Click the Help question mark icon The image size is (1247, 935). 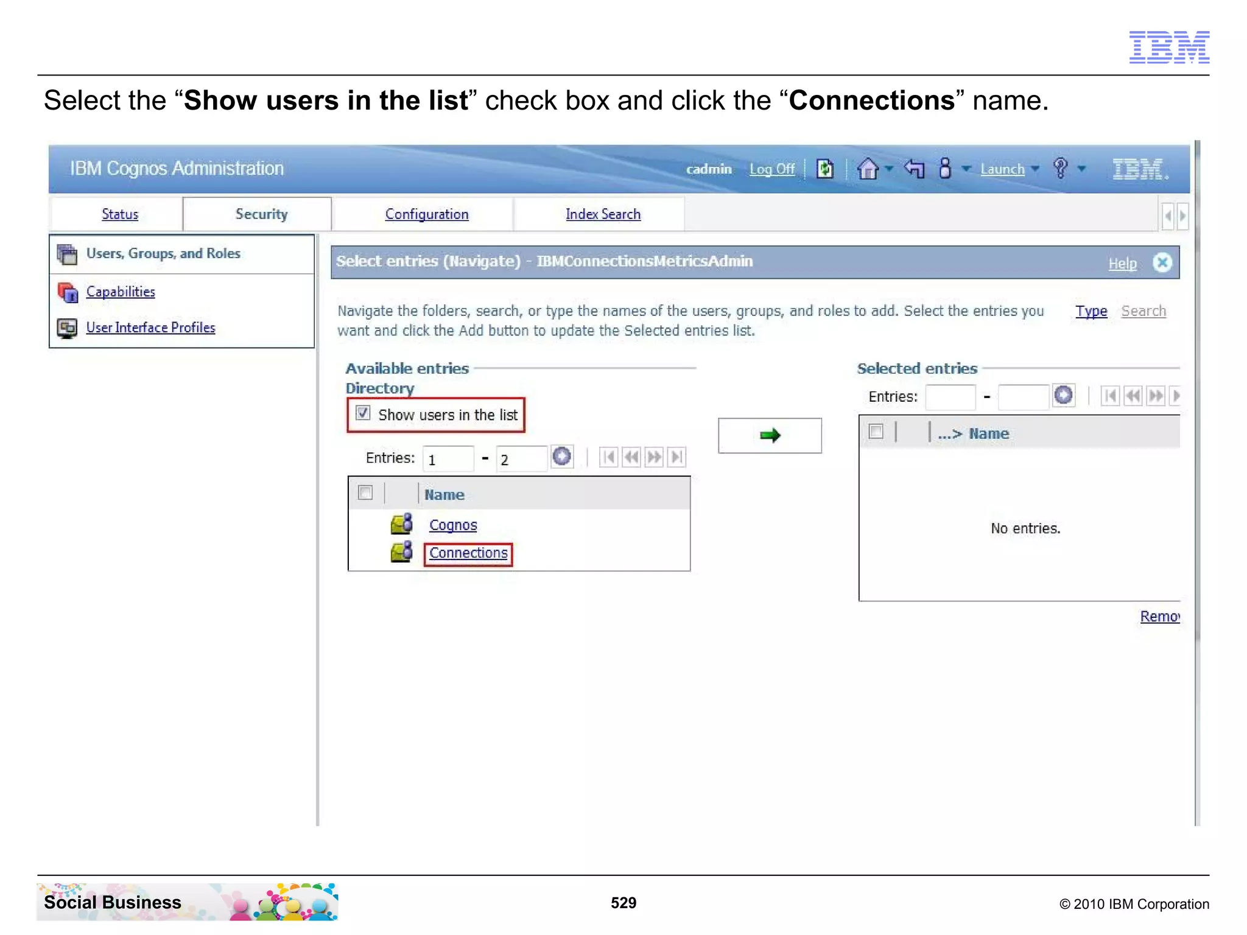click(x=1060, y=168)
